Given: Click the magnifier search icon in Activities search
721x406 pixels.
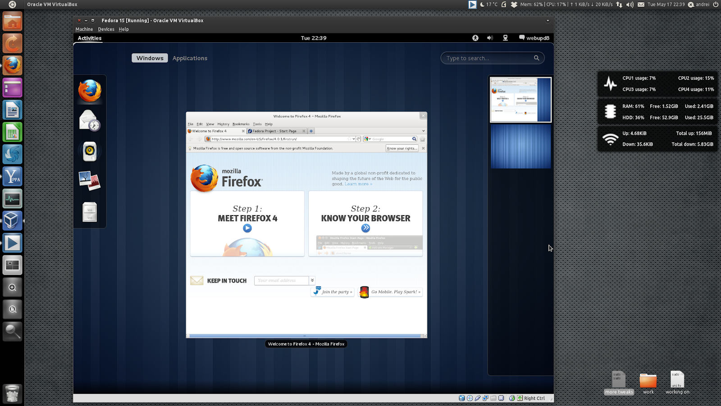Looking at the screenshot, I should coord(536,58).
